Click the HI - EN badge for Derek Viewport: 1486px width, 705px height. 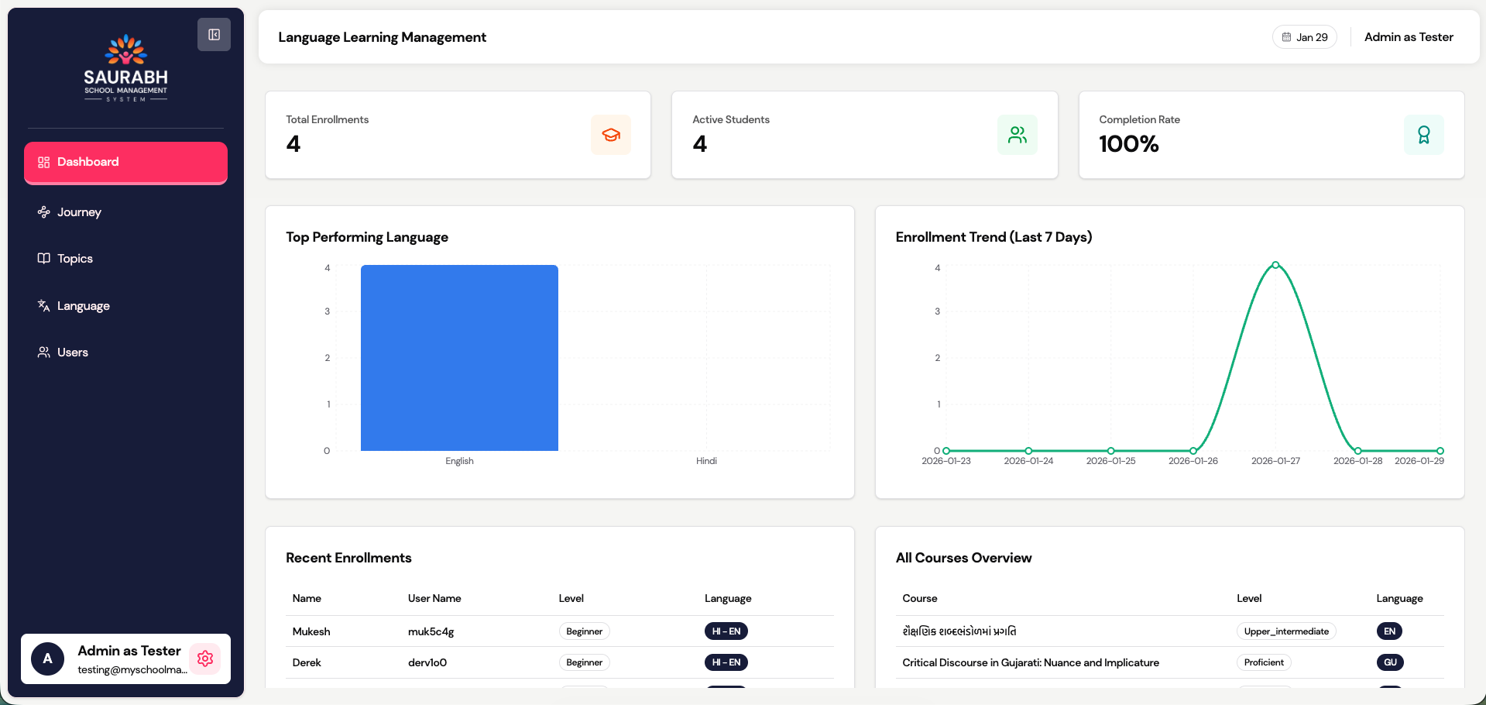(726, 662)
